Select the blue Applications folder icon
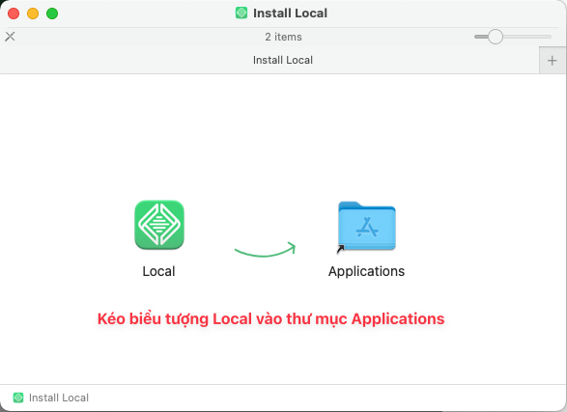 click(367, 226)
